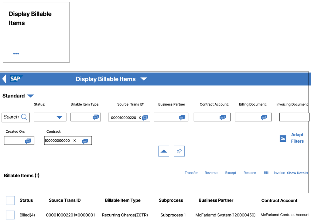Open Created On date value help

28,141
